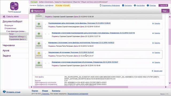171x96 pixels.
Task: Click download arrow icon for row received 14:59:22
Action: [x=153, y=43]
